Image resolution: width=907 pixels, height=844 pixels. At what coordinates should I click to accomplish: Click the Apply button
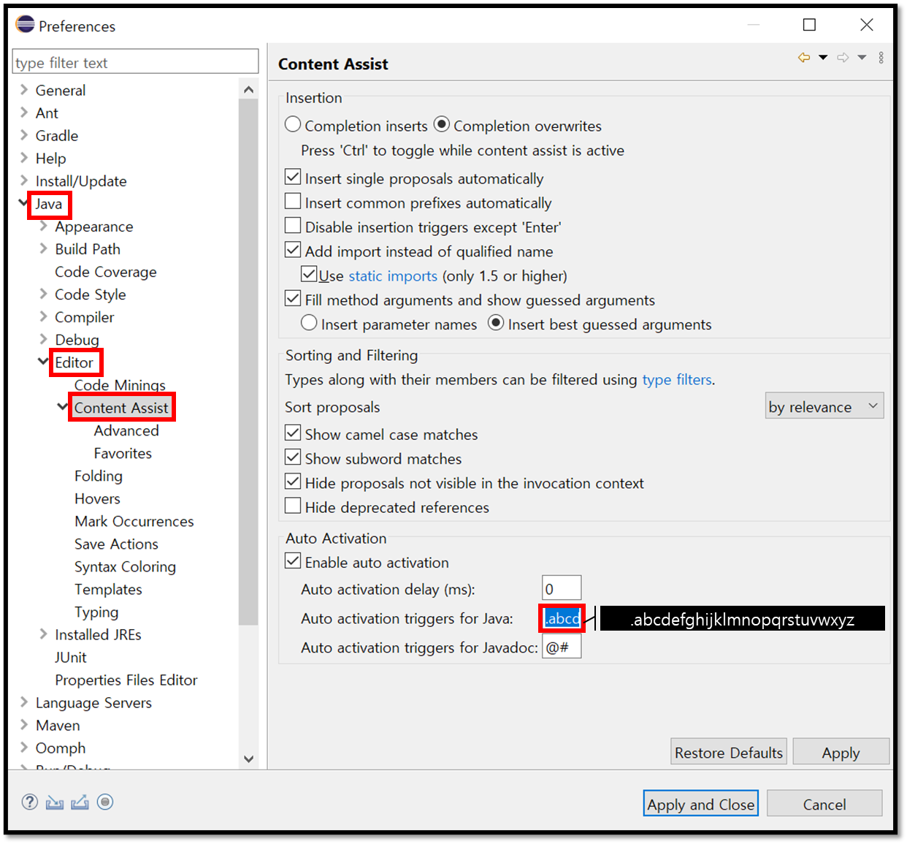click(841, 752)
